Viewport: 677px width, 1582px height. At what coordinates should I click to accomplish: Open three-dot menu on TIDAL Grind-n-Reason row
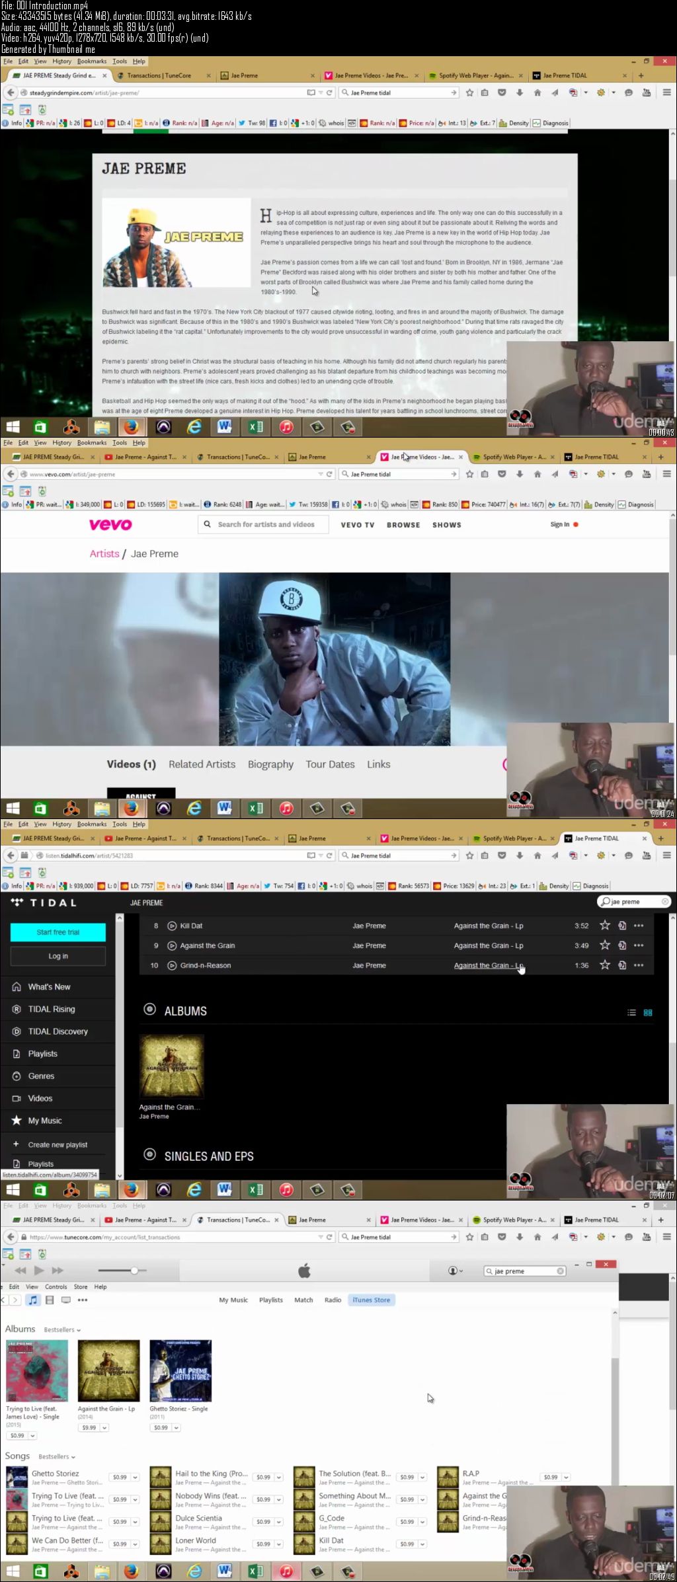point(639,965)
